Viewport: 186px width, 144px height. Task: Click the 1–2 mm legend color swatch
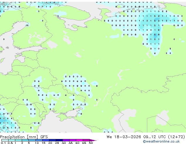click(x=18, y=140)
